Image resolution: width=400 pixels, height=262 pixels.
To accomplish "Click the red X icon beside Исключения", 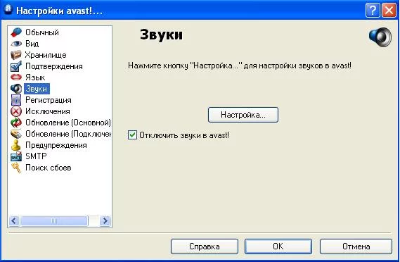I will pos(16,111).
